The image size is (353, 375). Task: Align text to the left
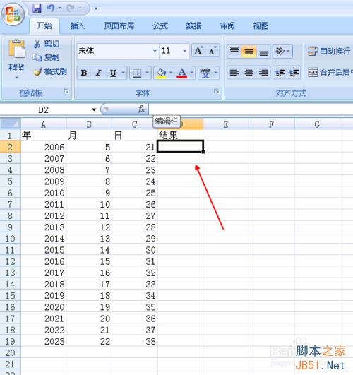tap(234, 72)
